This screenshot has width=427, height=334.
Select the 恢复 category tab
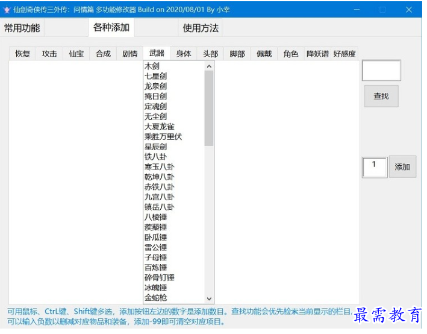tap(23, 54)
